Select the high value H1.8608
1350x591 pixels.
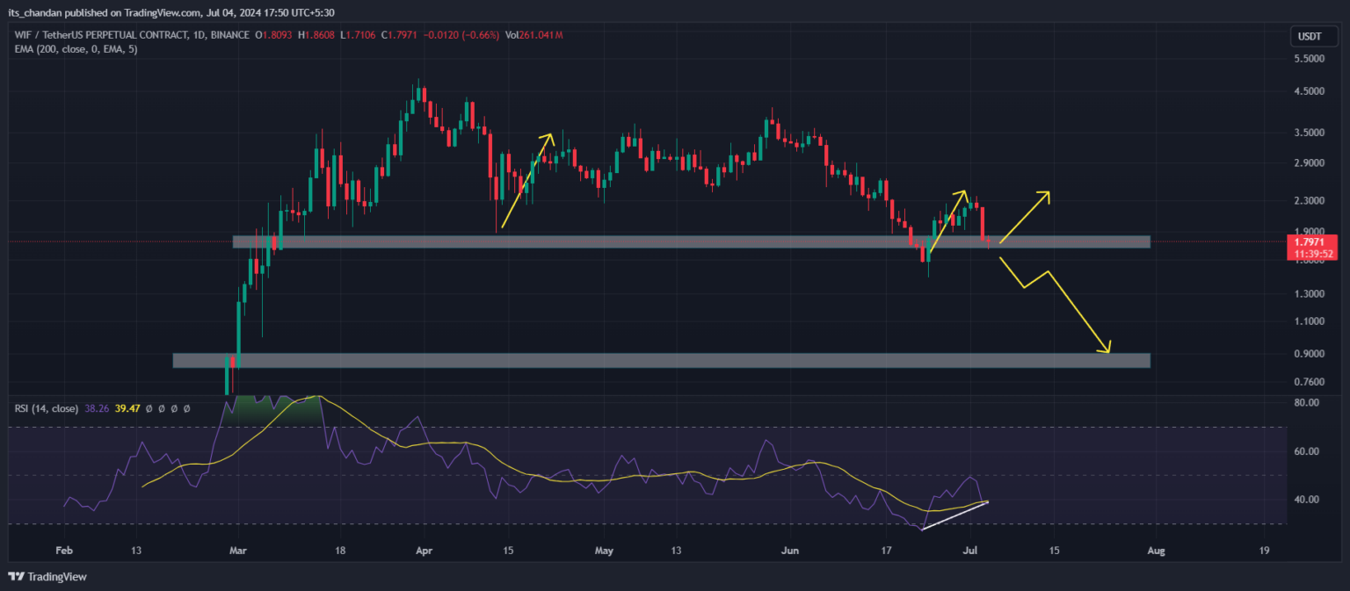tap(318, 35)
